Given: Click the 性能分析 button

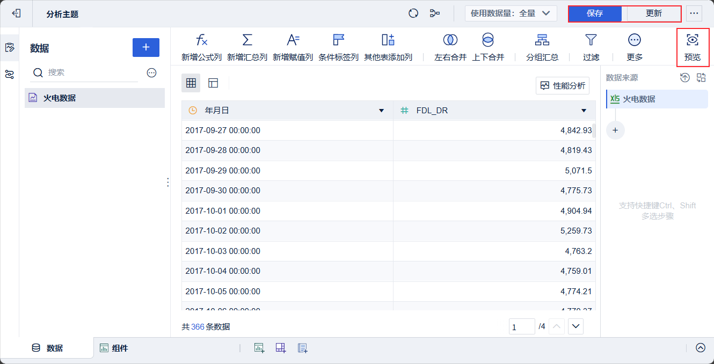Looking at the screenshot, I should click(563, 85).
